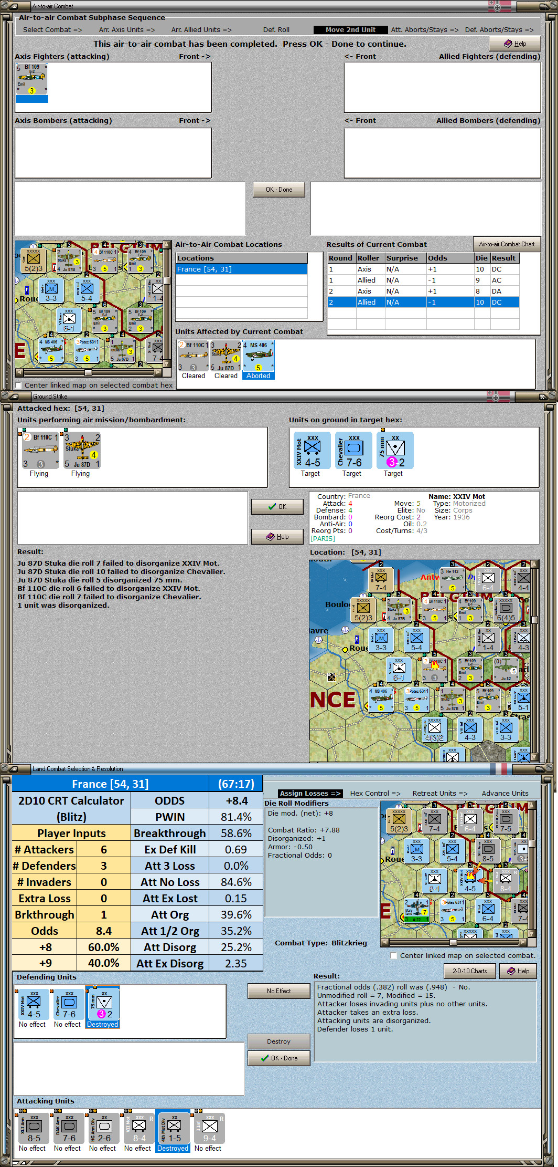The image size is (558, 1167).
Task: Click Potez 631 on Ground Strike map
Action: click(416, 700)
